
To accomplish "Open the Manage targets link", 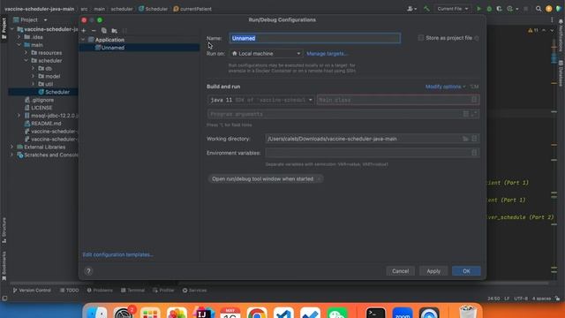I will (x=327, y=53).
